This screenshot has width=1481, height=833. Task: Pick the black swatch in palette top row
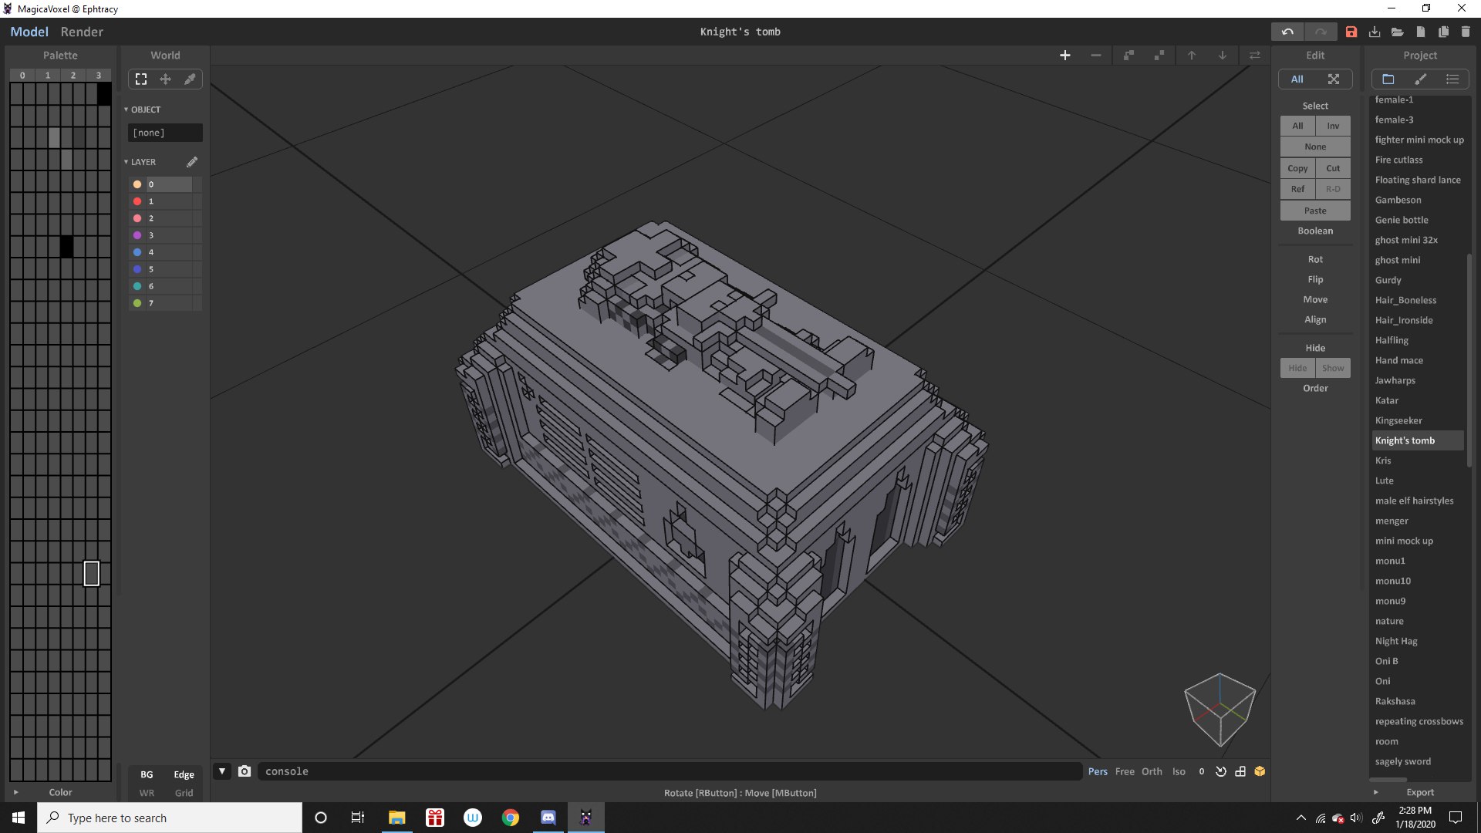(x=104, y=93)
